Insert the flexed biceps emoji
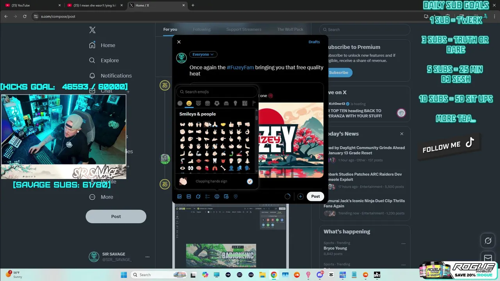500x281 pixels. 191,154
